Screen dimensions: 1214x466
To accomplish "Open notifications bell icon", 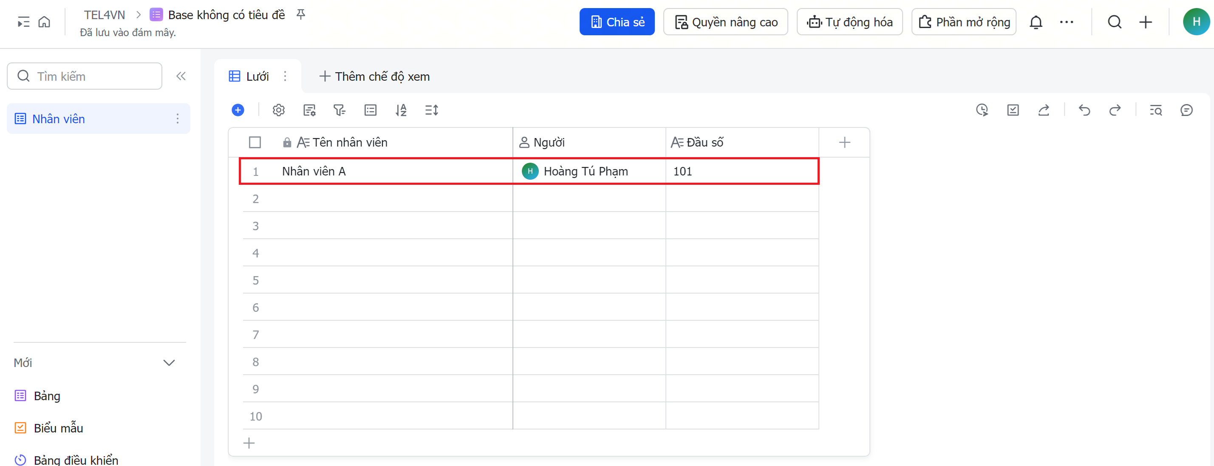I will (x=1036, y=22).
